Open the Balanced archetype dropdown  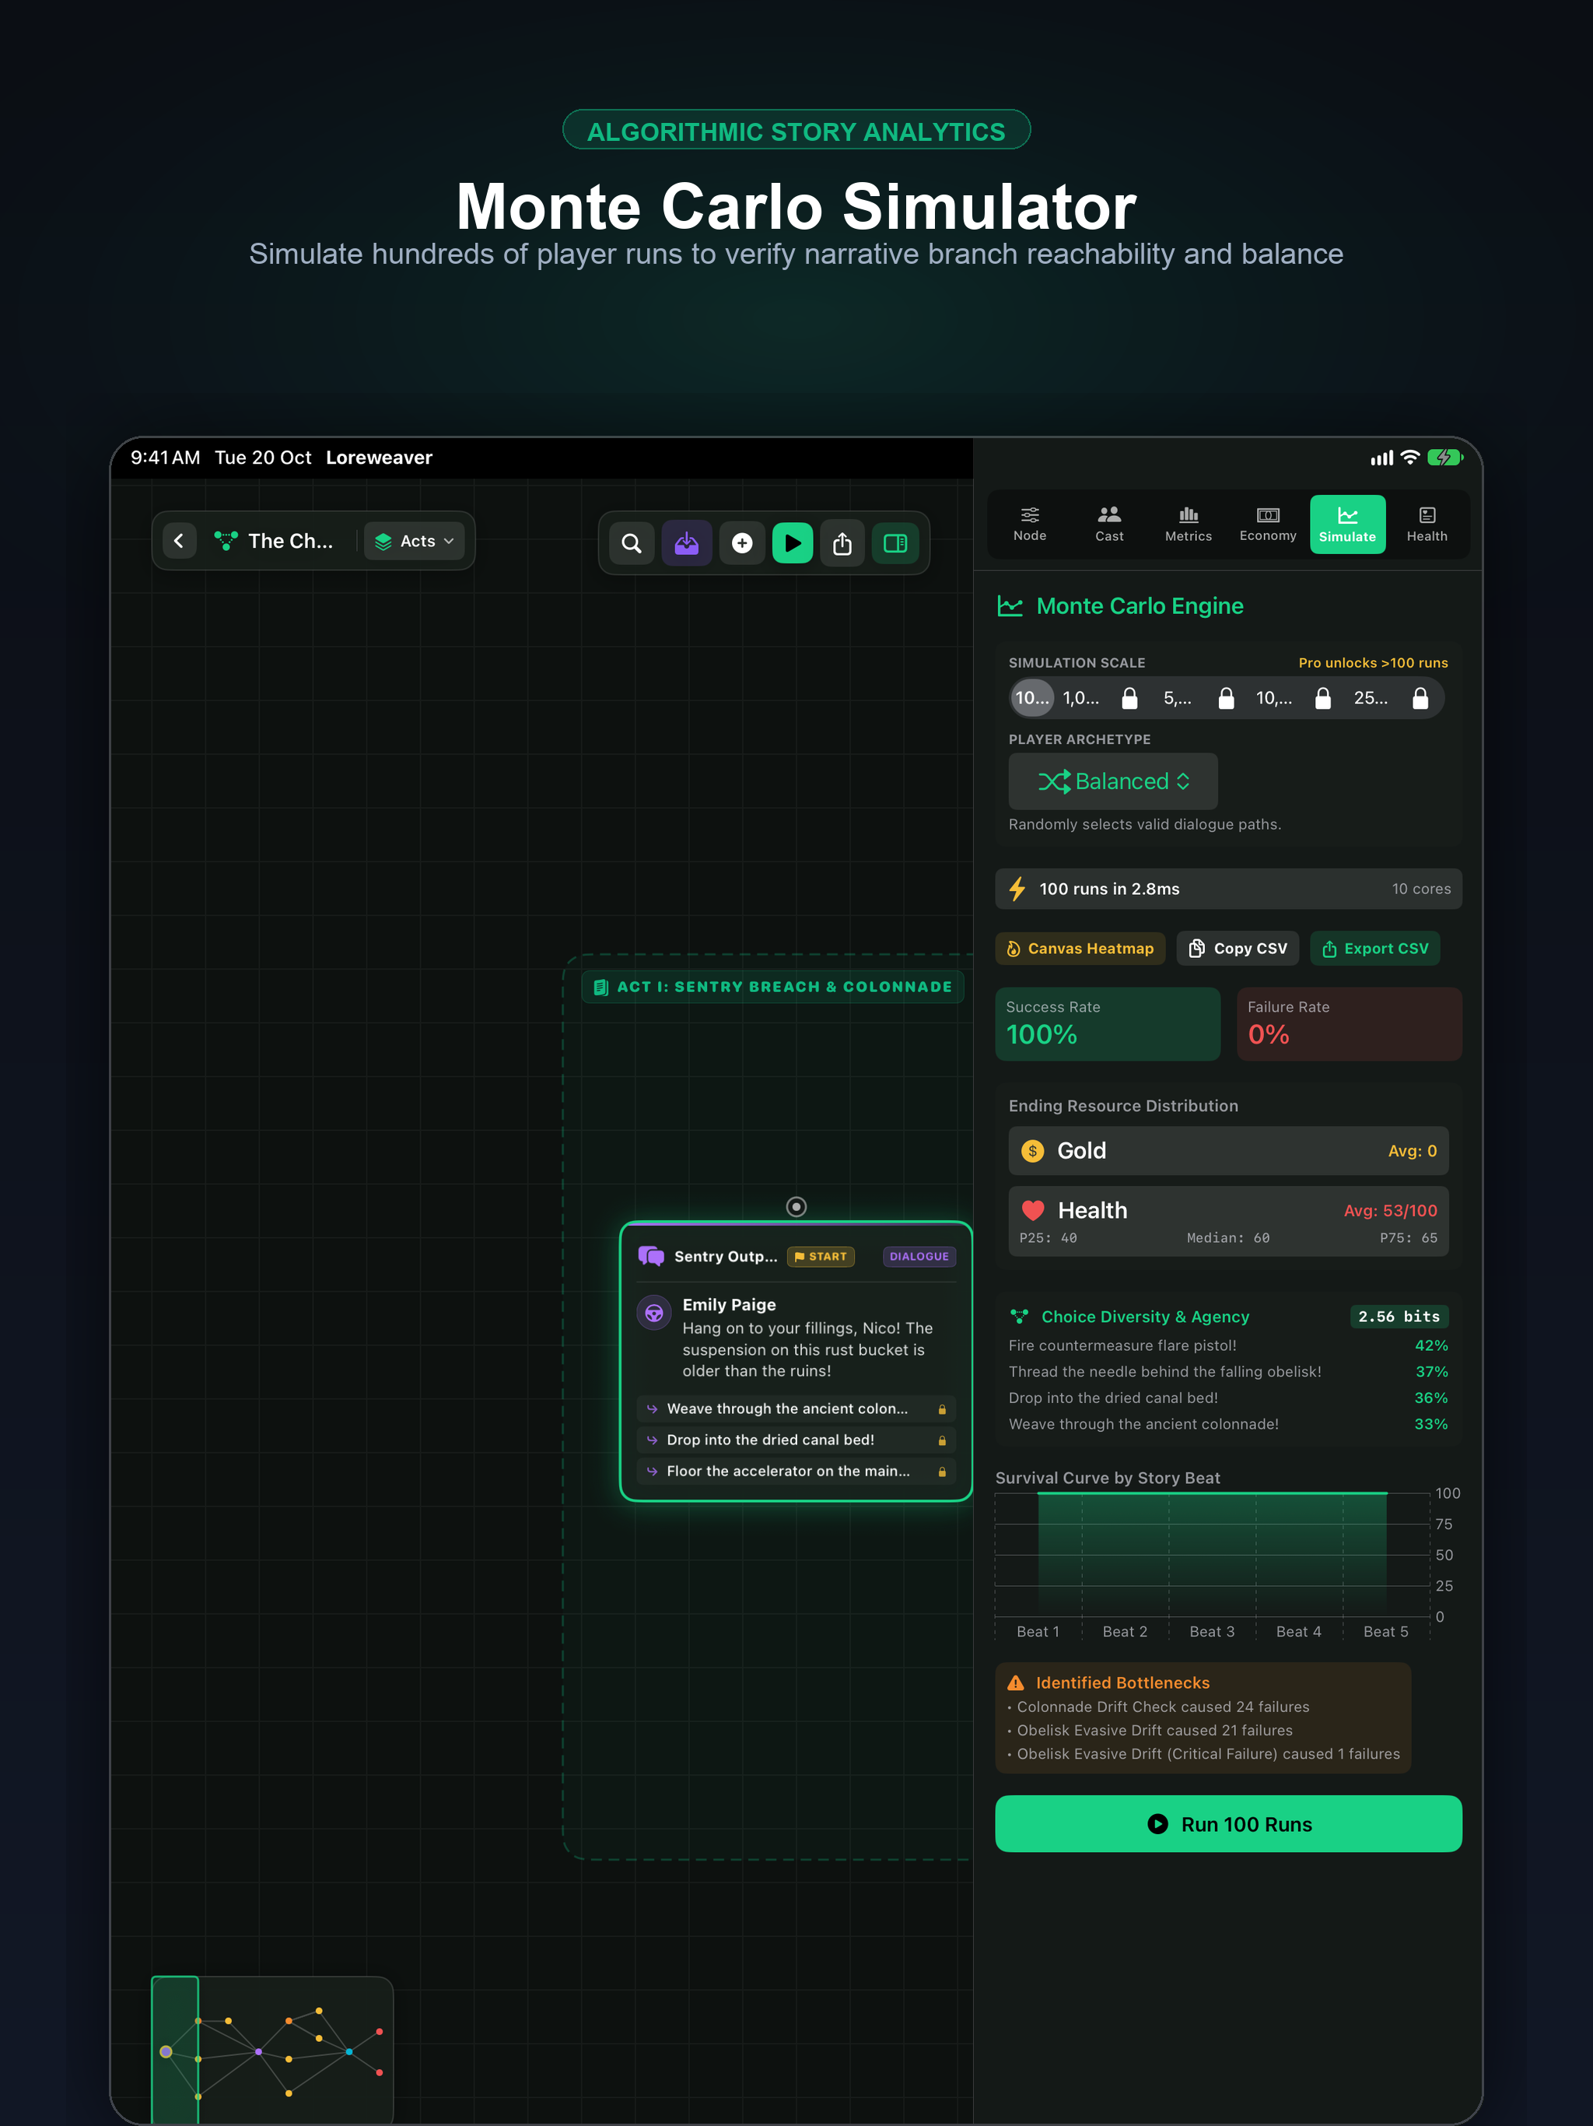coord(1114,781)
